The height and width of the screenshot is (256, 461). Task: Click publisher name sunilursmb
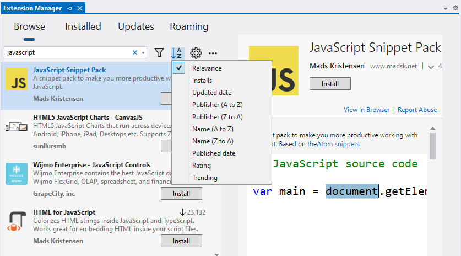coord(50,146)
